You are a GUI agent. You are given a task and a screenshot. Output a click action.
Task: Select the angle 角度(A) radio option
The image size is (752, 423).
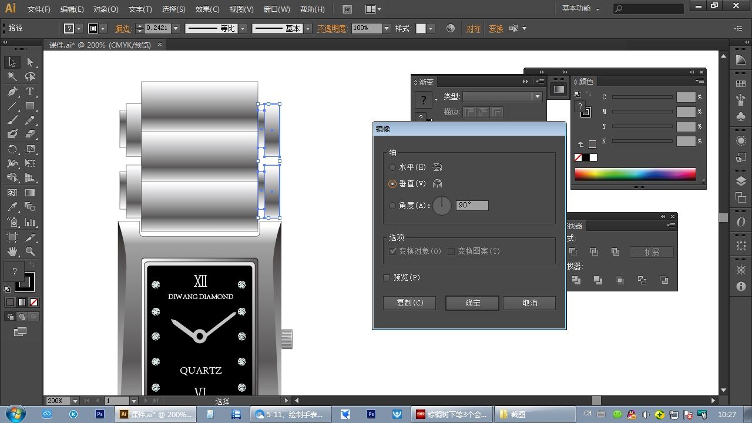pyautogui.click(x=392, y=206)
